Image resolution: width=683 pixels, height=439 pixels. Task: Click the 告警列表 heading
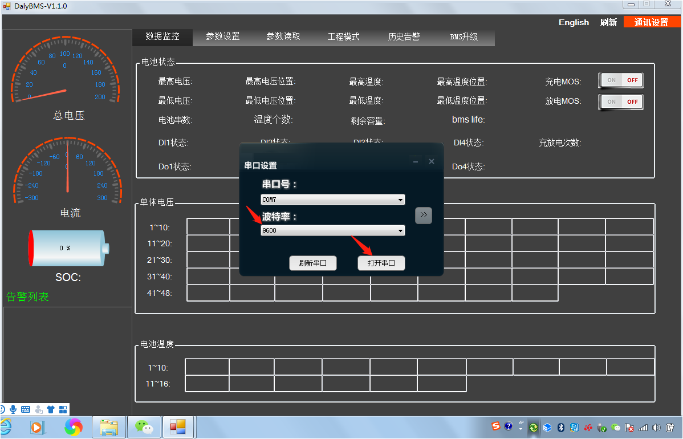[27, 297]
